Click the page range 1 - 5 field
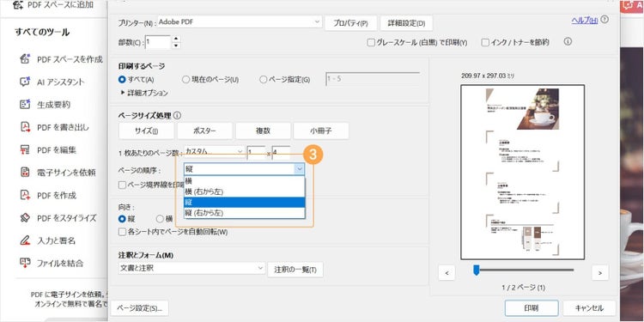Viewport: 644px width, 322px height. coord(373,79)
